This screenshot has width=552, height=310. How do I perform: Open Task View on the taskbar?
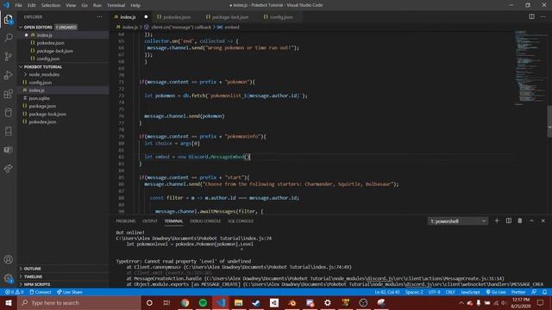point(166,302)
